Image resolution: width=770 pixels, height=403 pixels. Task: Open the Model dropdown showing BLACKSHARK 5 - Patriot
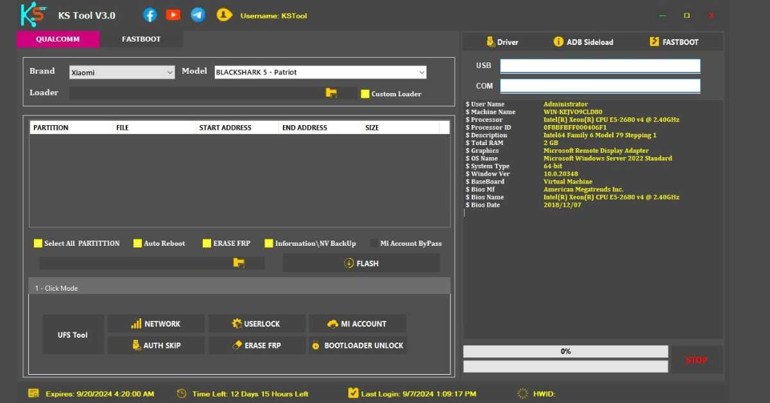click(320, 72)
